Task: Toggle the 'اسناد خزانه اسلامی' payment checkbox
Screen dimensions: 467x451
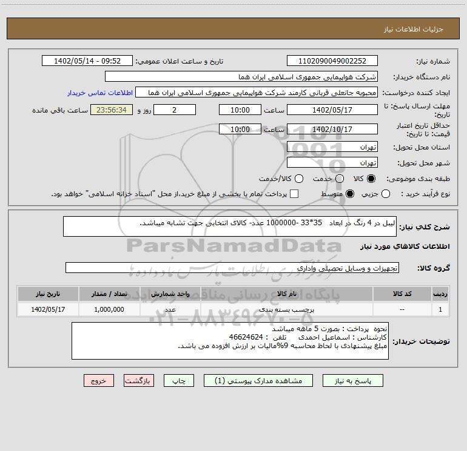Action: [x=294, y=194]
